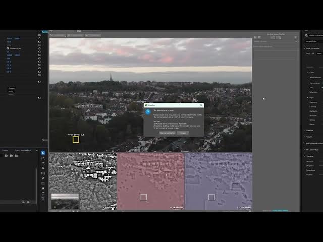This screenshot has width=323, height=242.
Task: Expand the Color Wheels & Match section
Action: (304, 143)
